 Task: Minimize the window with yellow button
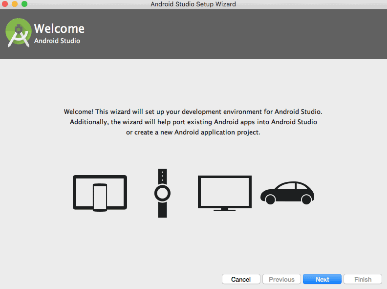click(x=15, y=4)
